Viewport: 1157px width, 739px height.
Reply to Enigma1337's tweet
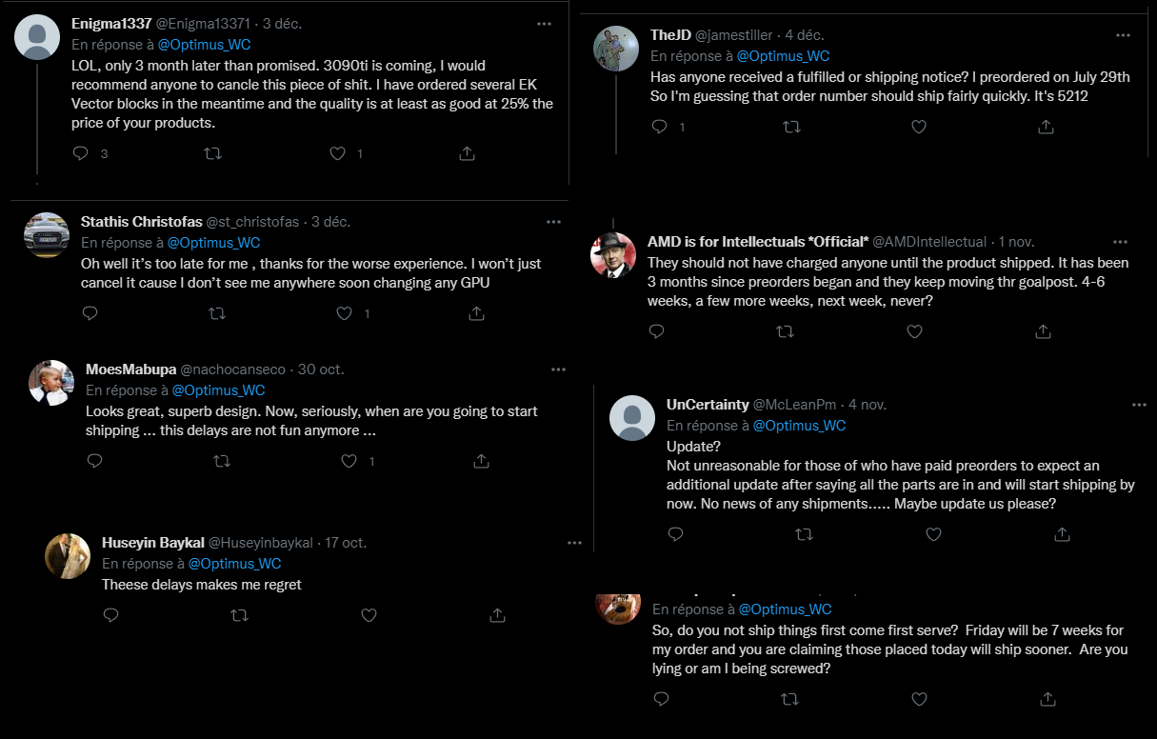[81, 152]
